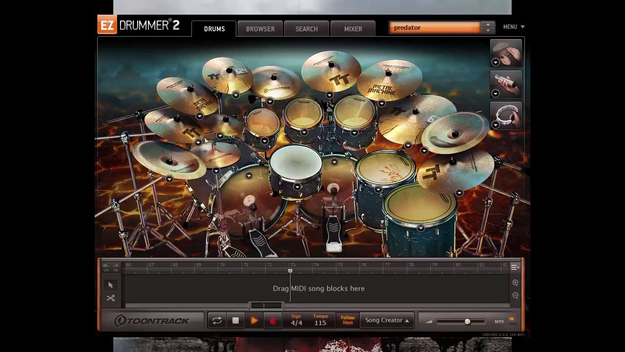Click the playhead marker at bar 73
The image size is (625, 352).
(x=290, y=270)
